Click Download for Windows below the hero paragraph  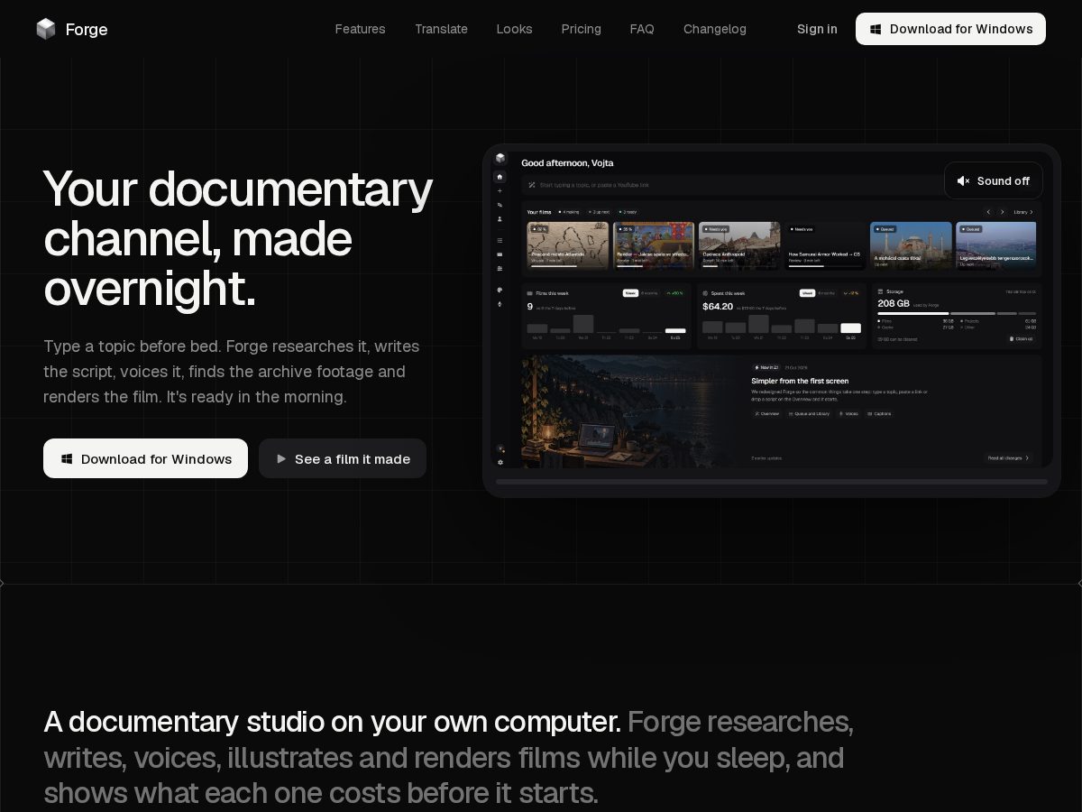(145, 458)
